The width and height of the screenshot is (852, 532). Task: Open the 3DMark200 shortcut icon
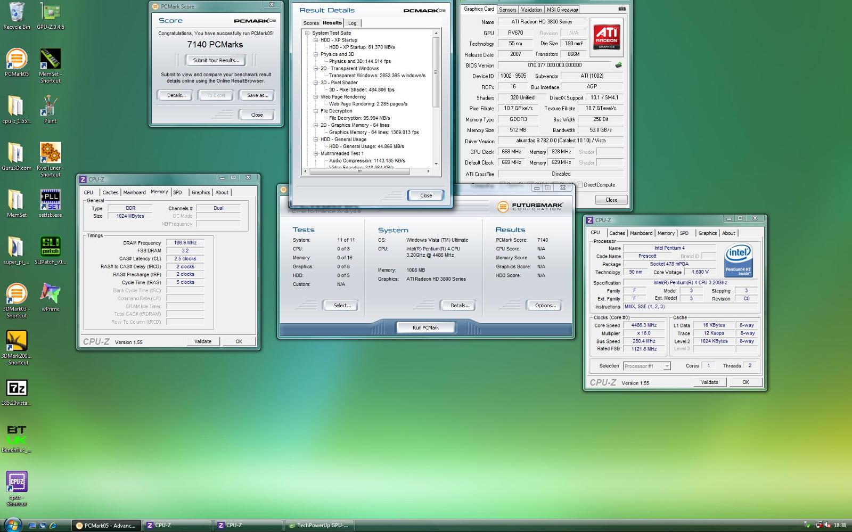(x=17, y=347)
